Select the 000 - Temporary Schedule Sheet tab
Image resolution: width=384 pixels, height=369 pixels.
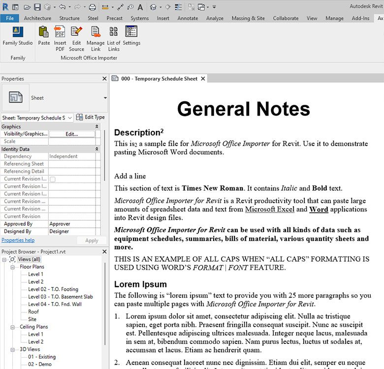[x=159, y=79]
